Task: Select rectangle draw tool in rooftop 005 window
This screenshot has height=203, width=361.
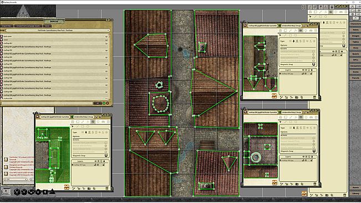Action: click(291, 35)
